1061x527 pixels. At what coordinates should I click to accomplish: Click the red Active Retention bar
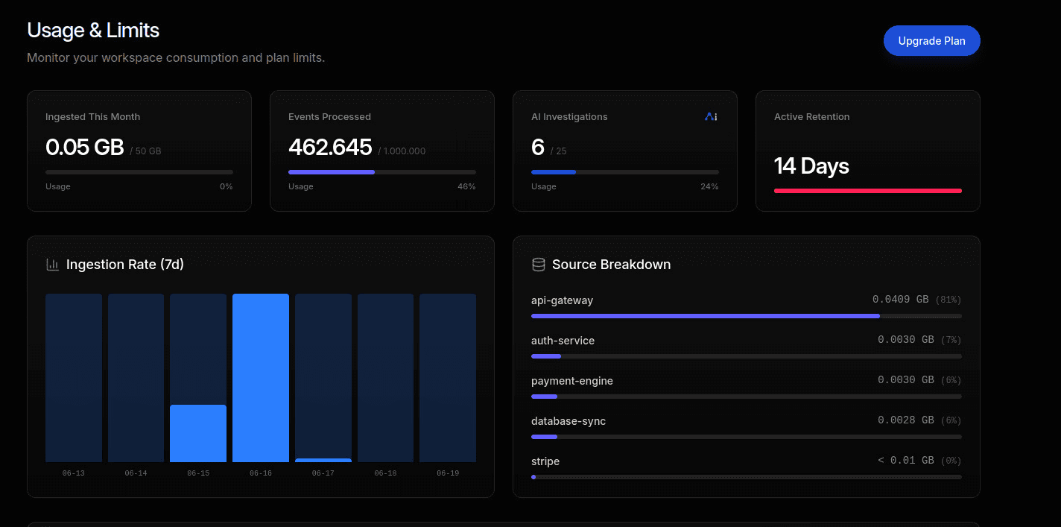[x=868, y=191]
